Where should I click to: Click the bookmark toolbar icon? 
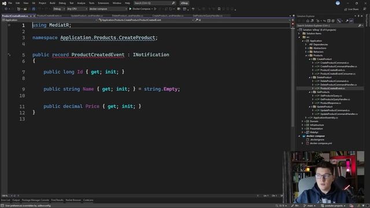pyautogui.click(x=219, y=9)
